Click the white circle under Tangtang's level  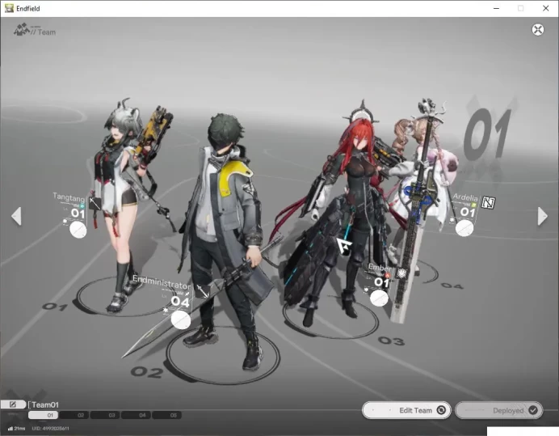(x=78, y=230)
